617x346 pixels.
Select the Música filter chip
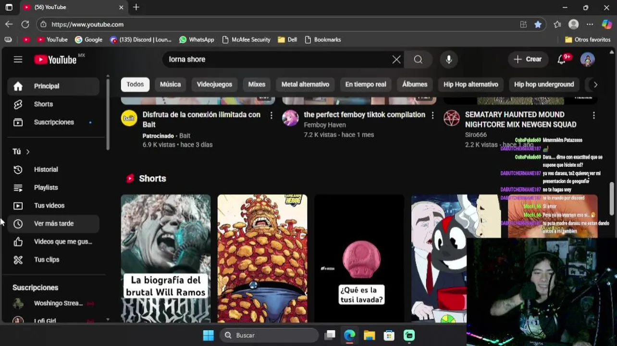[x=170, y=84]
